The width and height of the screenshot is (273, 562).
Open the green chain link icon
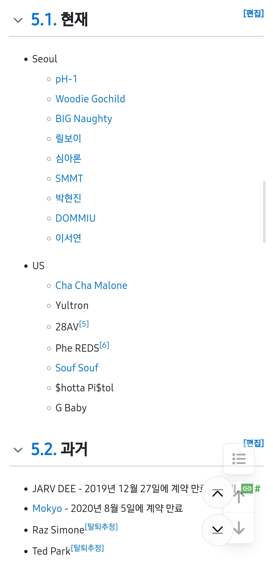click(247, 489)
